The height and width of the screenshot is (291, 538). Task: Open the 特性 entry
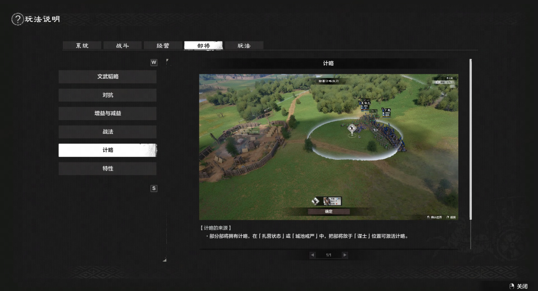pyautogui.click(x=108, y=168)
